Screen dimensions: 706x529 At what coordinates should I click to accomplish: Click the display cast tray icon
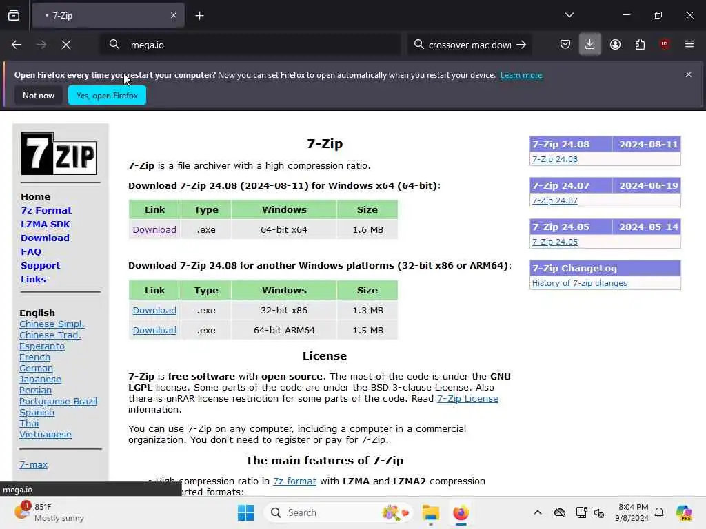[581, 512]
